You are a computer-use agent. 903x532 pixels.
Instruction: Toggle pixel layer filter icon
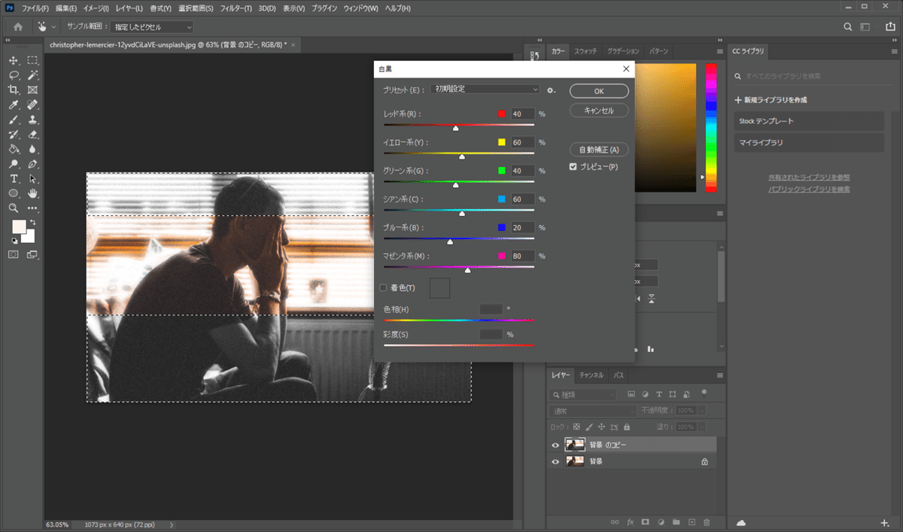[631, 394]
